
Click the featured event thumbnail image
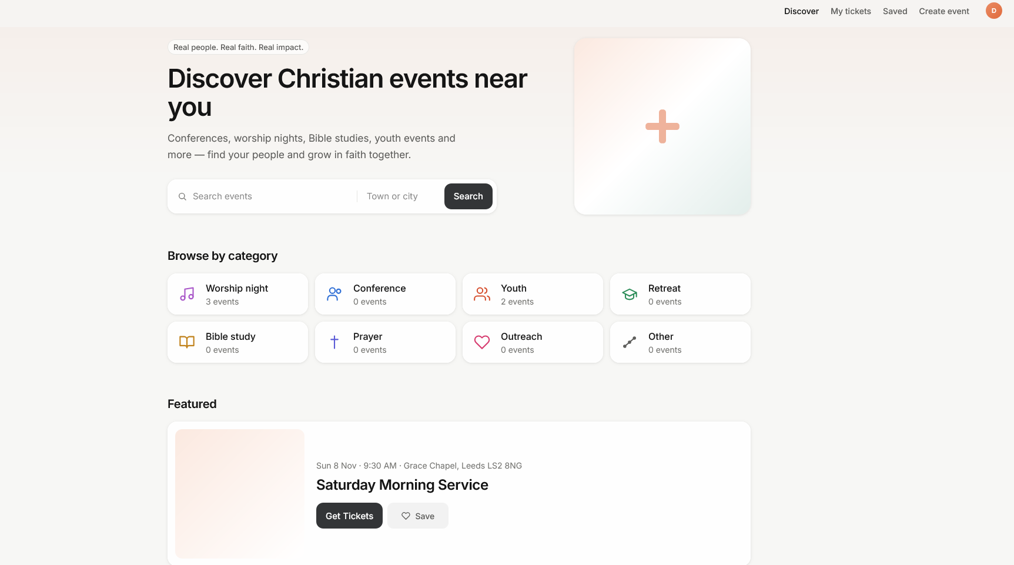[240, 494]
